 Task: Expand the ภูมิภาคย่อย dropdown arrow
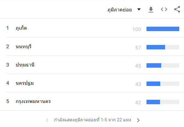[x=139, y=9]
